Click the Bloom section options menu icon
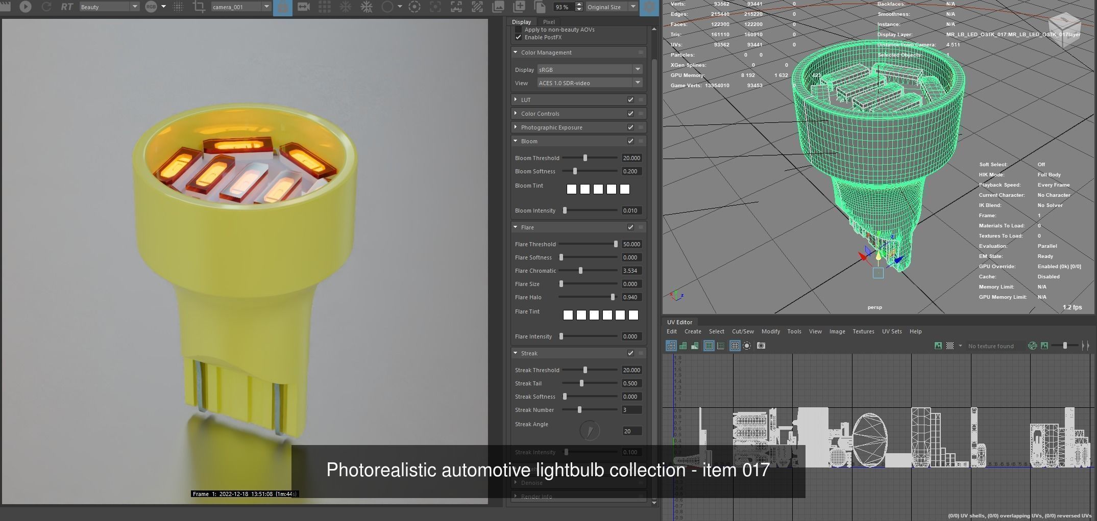 641,141
